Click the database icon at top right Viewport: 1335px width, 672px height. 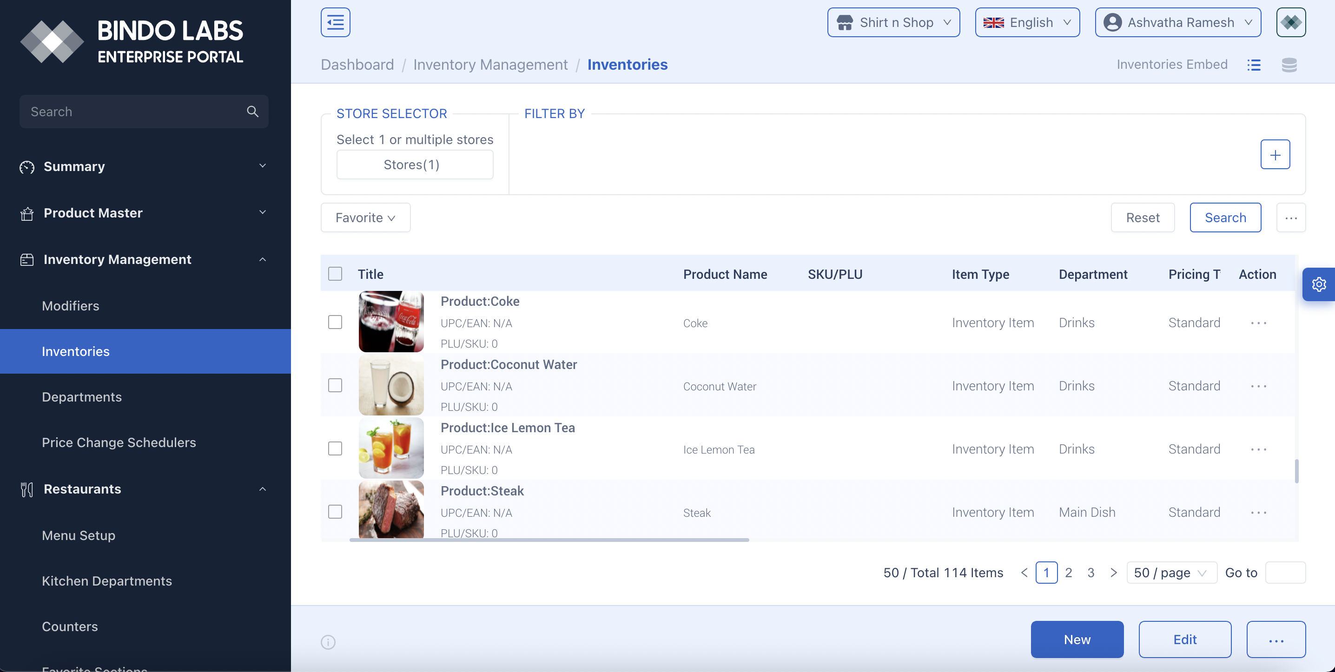tap(1290, 65)
